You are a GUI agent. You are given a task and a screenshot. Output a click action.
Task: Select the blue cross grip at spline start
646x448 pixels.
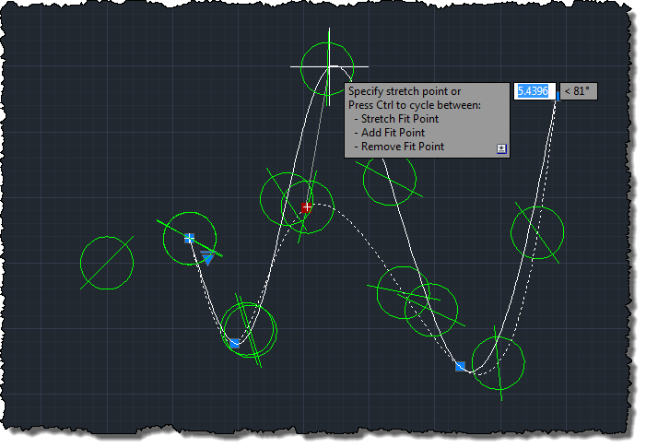pos(189,238)
